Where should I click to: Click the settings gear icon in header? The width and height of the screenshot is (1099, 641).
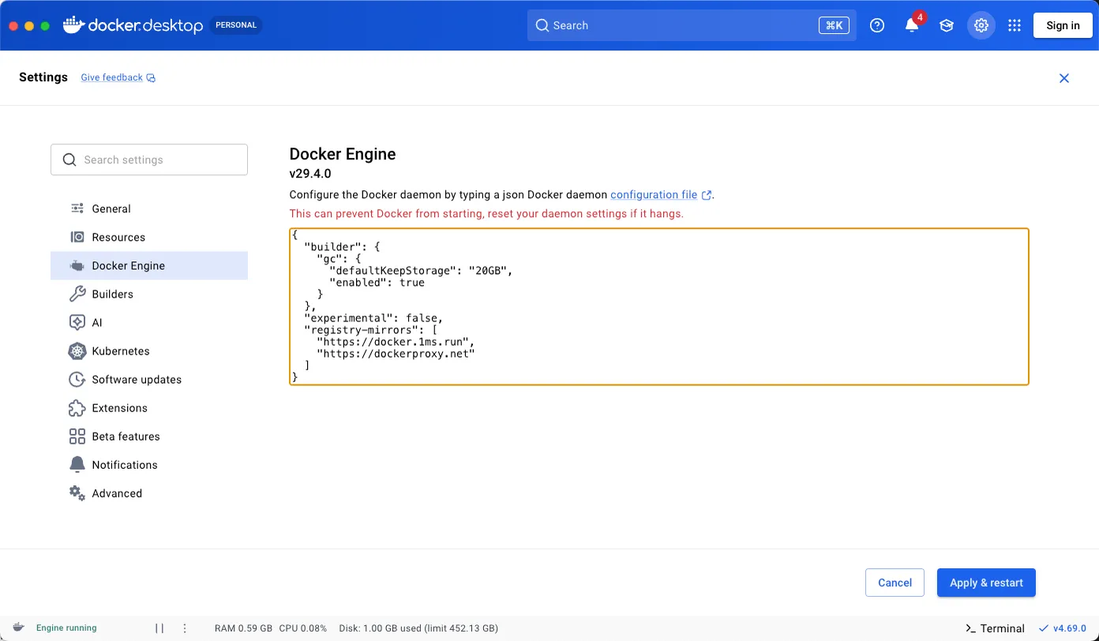pyautogui.click(x=981, y=25)
